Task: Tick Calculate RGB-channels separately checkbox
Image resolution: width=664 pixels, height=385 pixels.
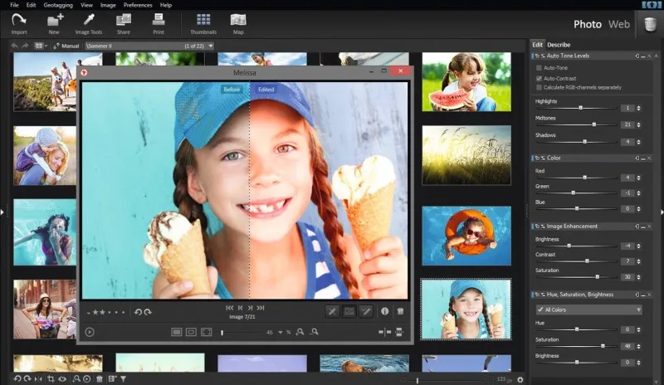Action: (539, 87)
